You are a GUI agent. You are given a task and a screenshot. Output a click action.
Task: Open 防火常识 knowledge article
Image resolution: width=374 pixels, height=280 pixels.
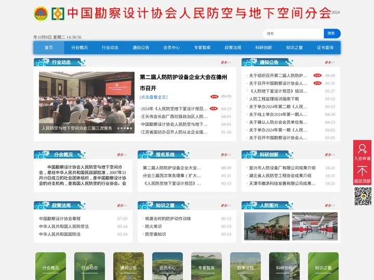(x=153, y=227)
